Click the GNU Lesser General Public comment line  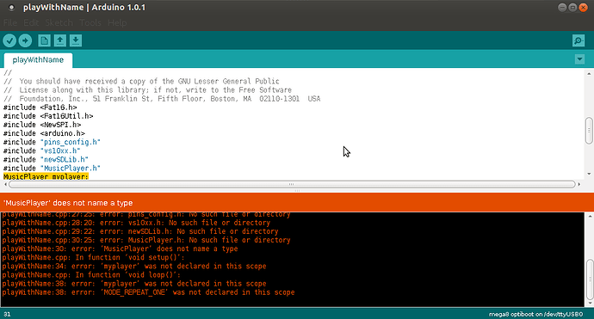coord(141,82)
